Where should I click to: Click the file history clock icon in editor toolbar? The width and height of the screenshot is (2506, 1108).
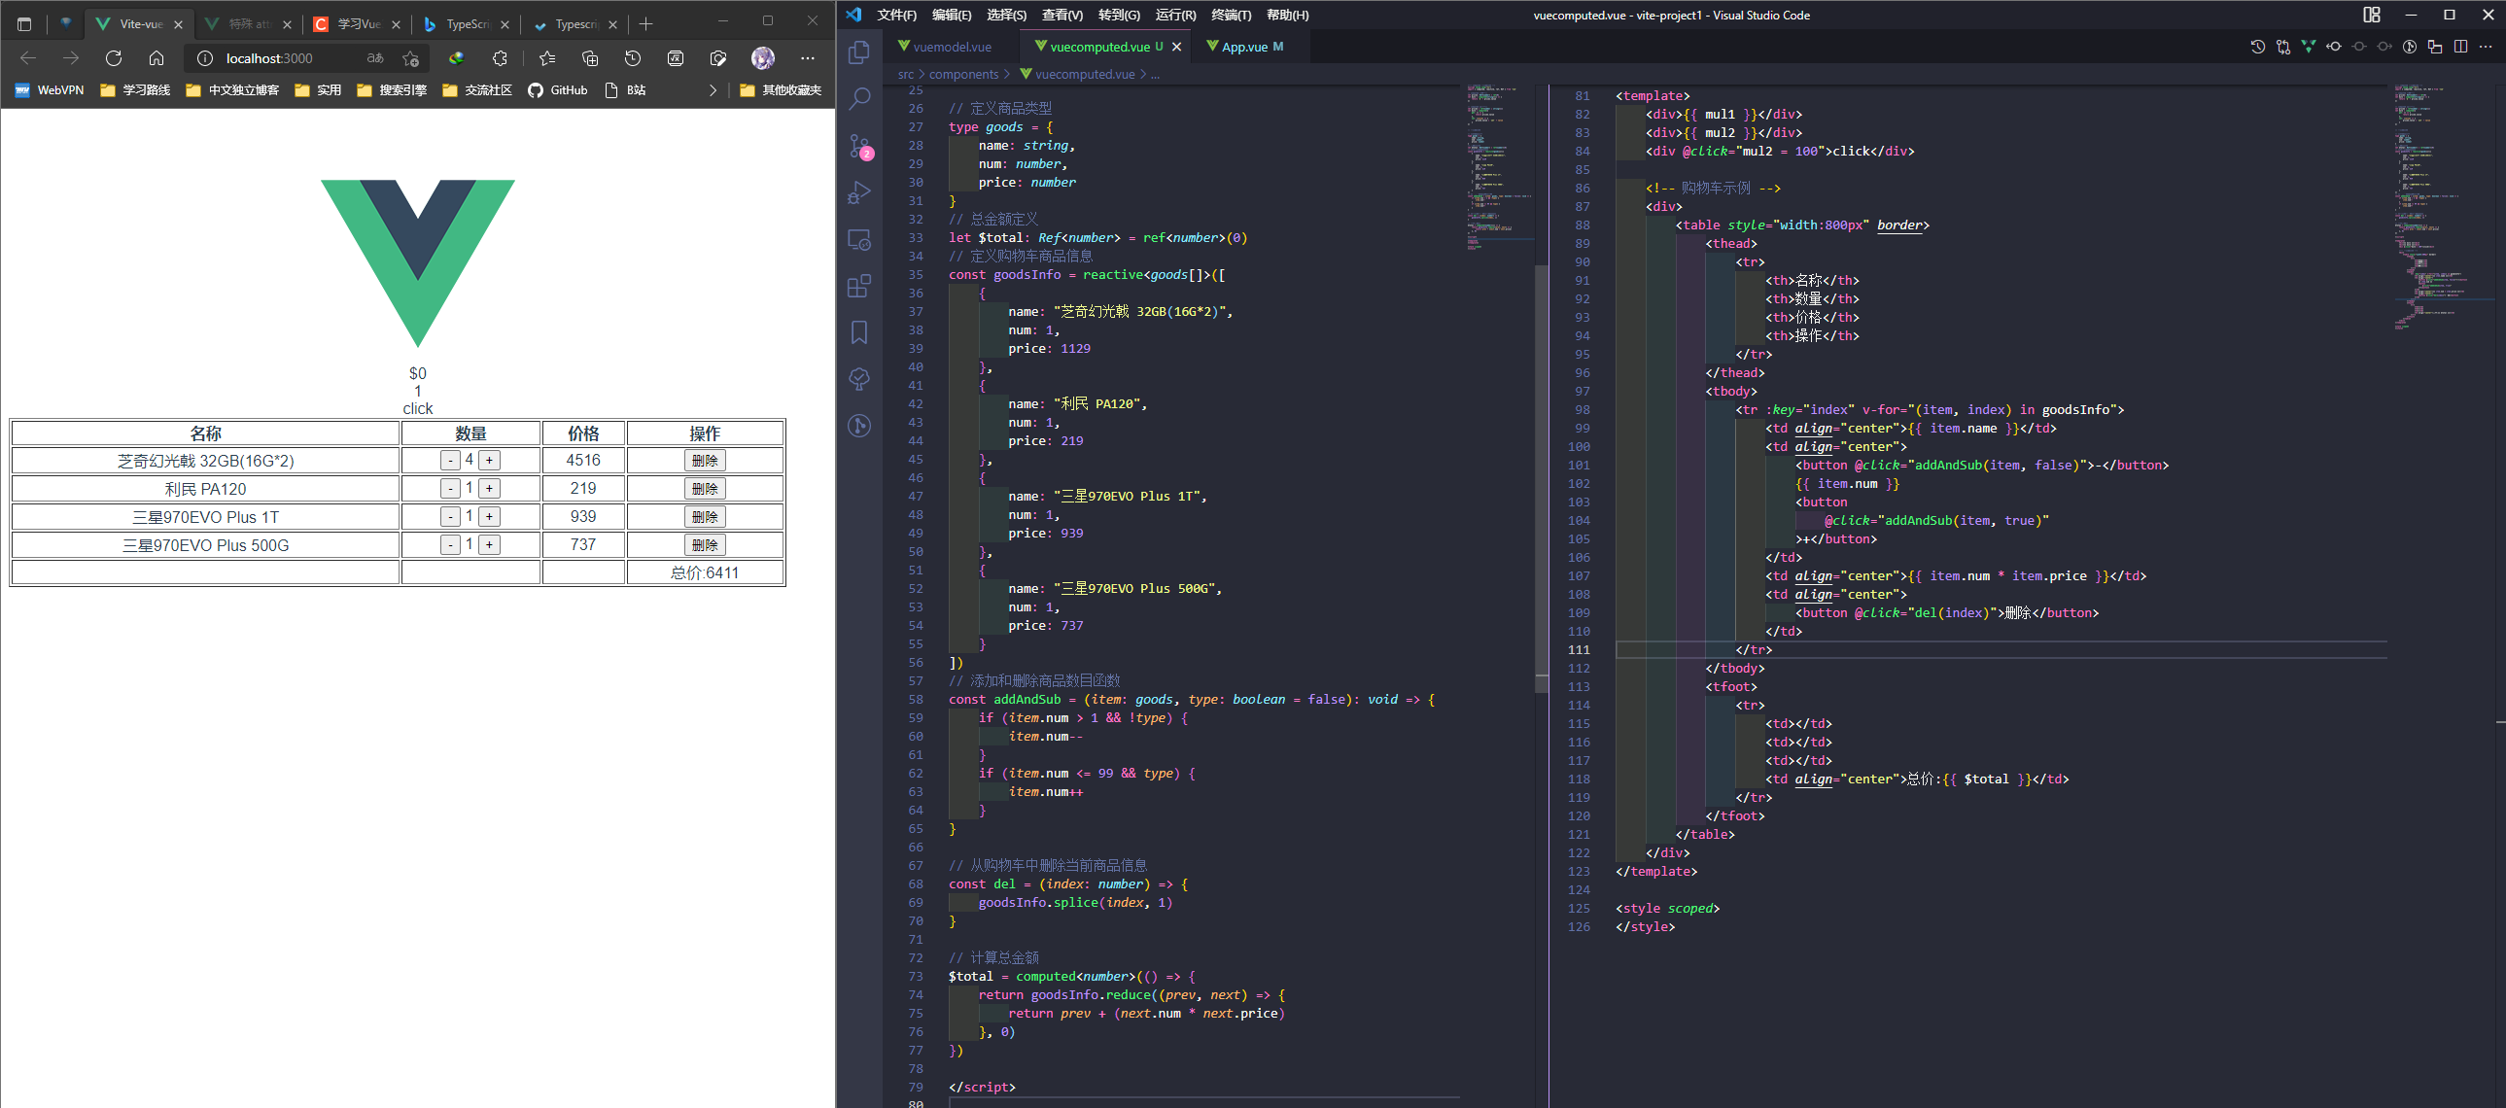pyautogui.click(x=2258, y=47)
